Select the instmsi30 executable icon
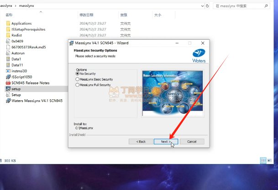Viewport: 278px width, 190px height. [8, 71]
